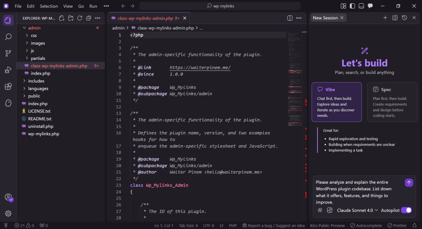Split the editor to the side
This screenshot has height=229, width=422.
[x=290, y=18]
